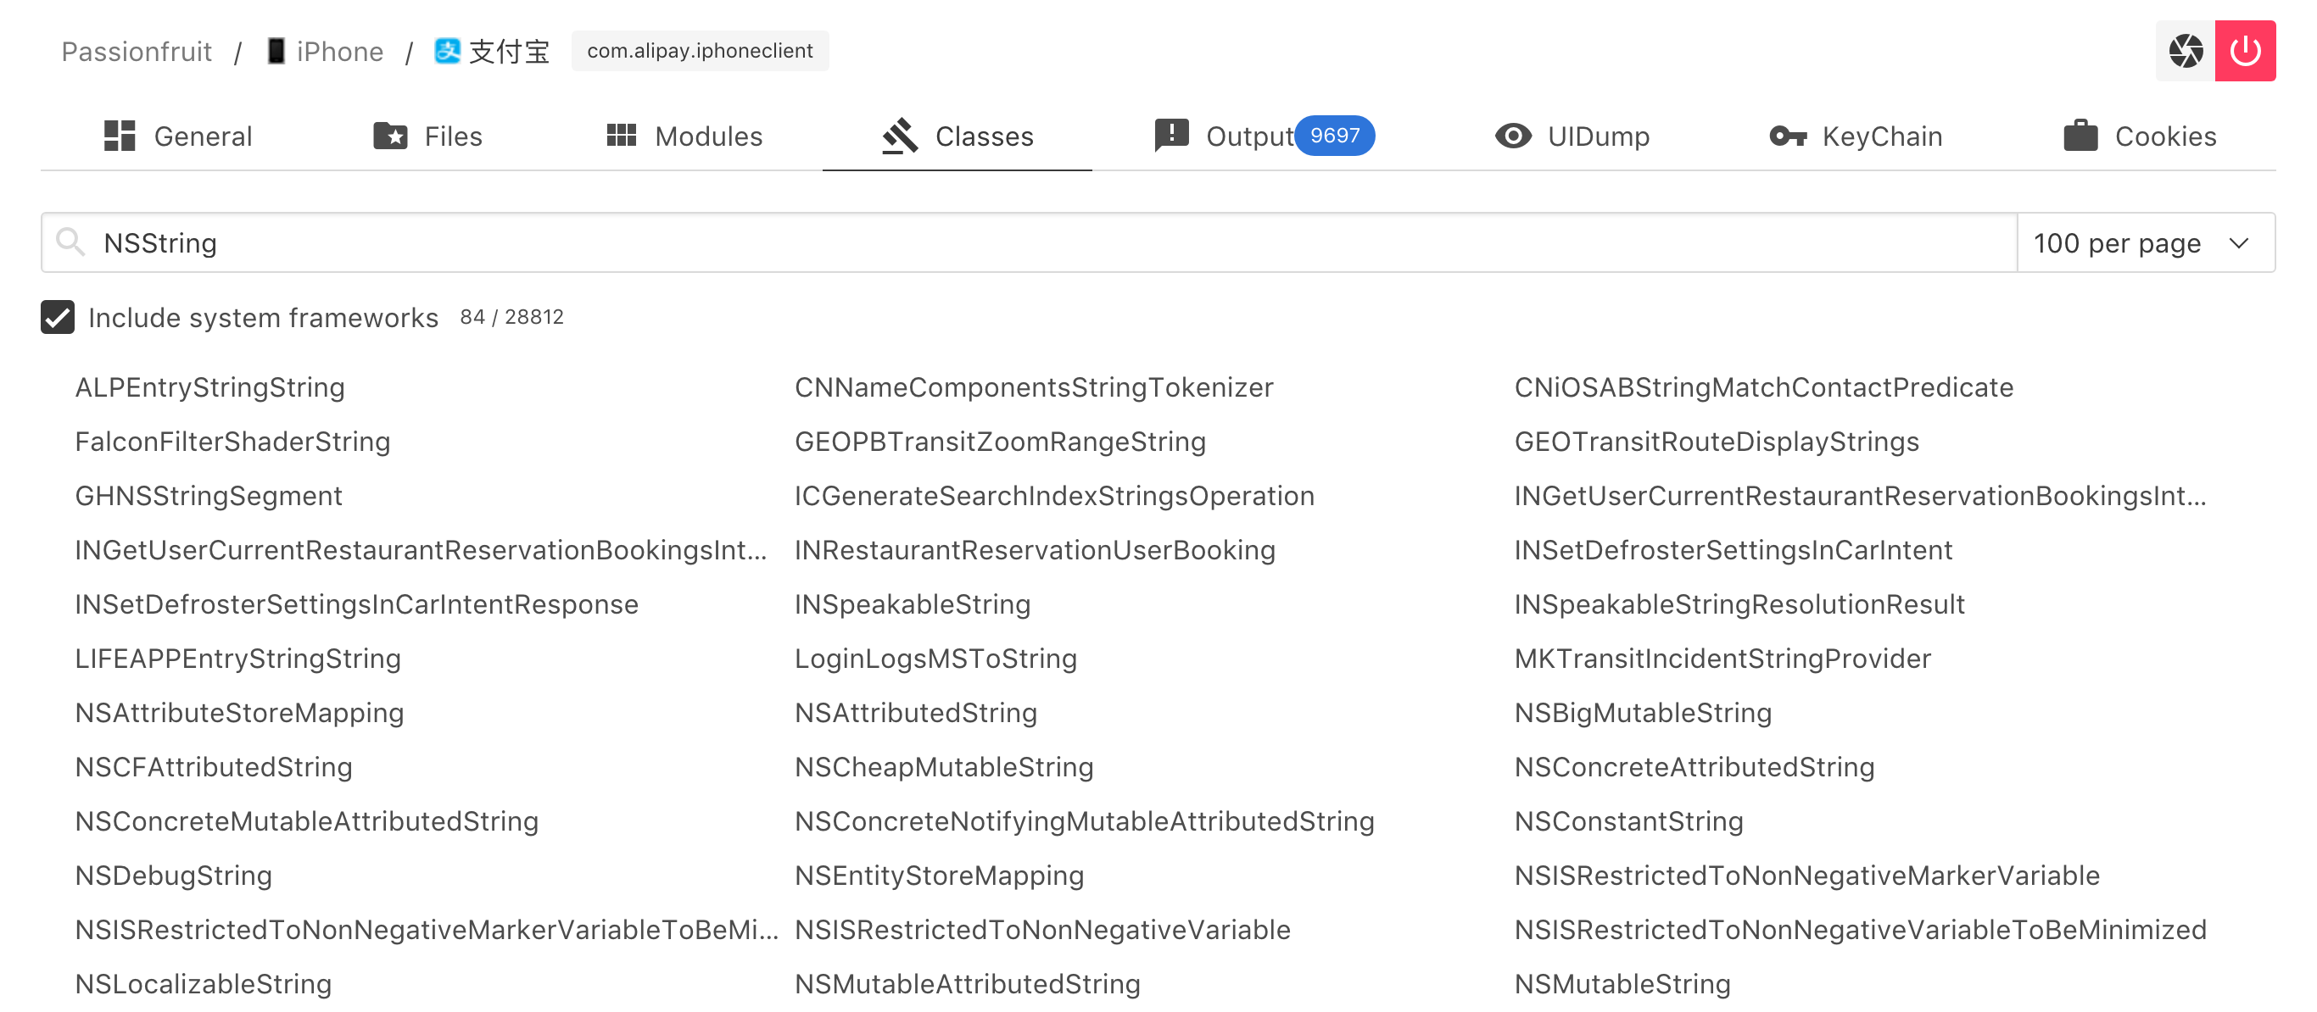This screenshot has height=1012, width=2317.
Task: Open the results per page selector
Action: pos(2144,242)
